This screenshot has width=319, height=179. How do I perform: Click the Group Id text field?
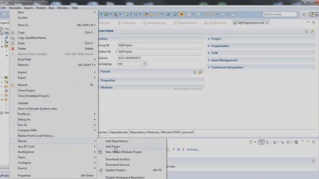click(x=160, y=45)
